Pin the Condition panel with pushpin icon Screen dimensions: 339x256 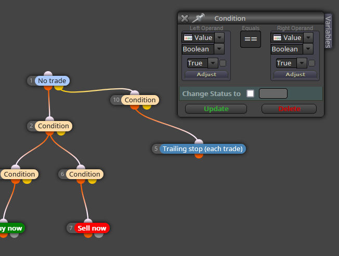tap(198, 18)
